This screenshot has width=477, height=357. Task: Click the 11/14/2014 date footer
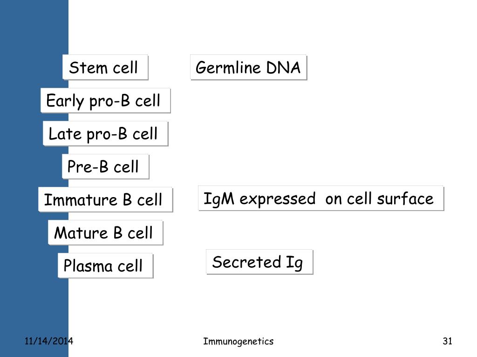tap(48, 341)
